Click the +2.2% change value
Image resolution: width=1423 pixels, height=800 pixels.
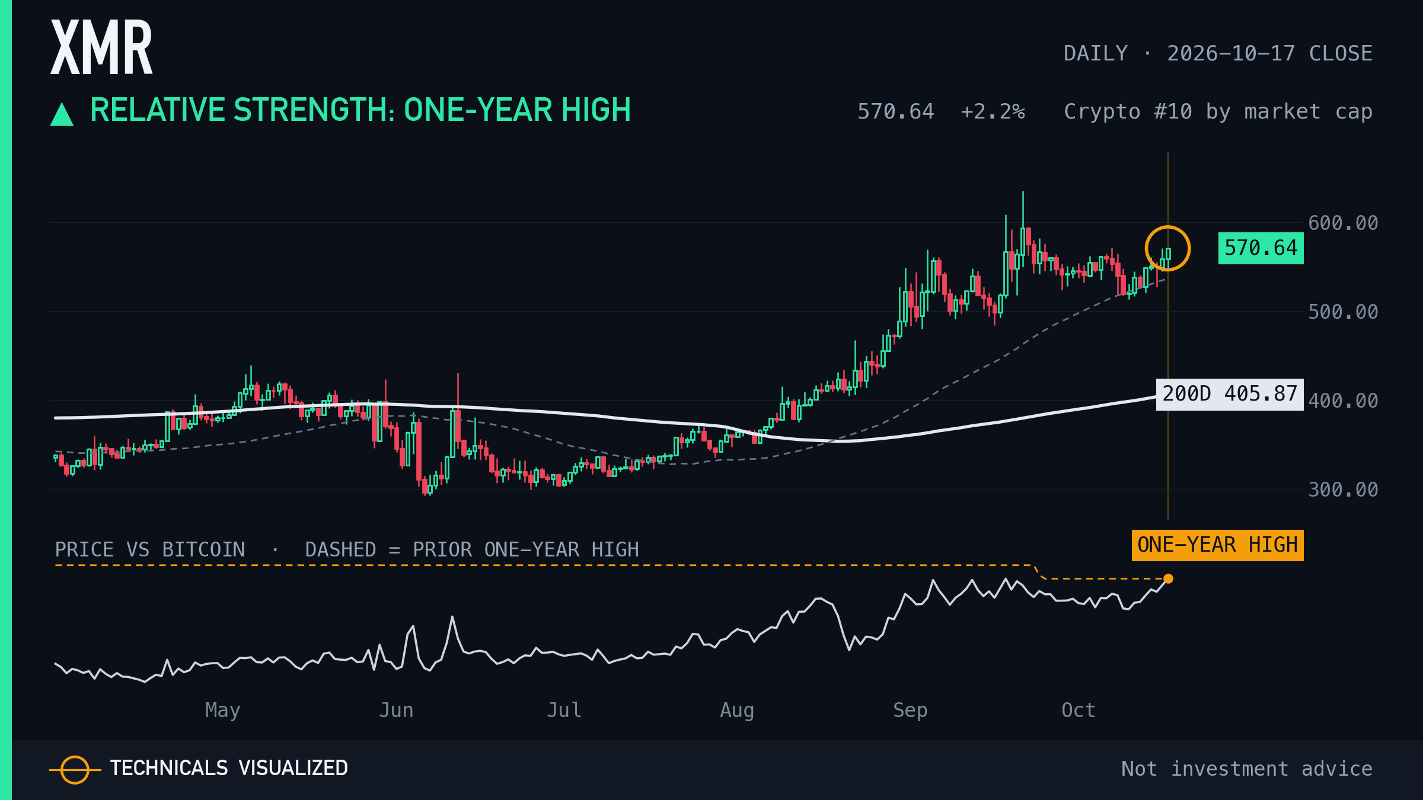993,111
